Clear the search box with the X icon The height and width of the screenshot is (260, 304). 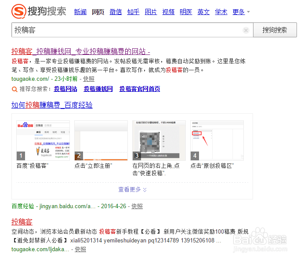point(246,30)
